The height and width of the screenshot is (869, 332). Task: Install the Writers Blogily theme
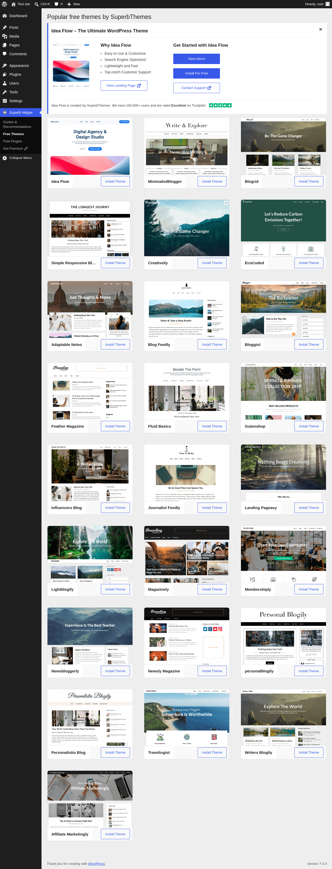(309, 752)
